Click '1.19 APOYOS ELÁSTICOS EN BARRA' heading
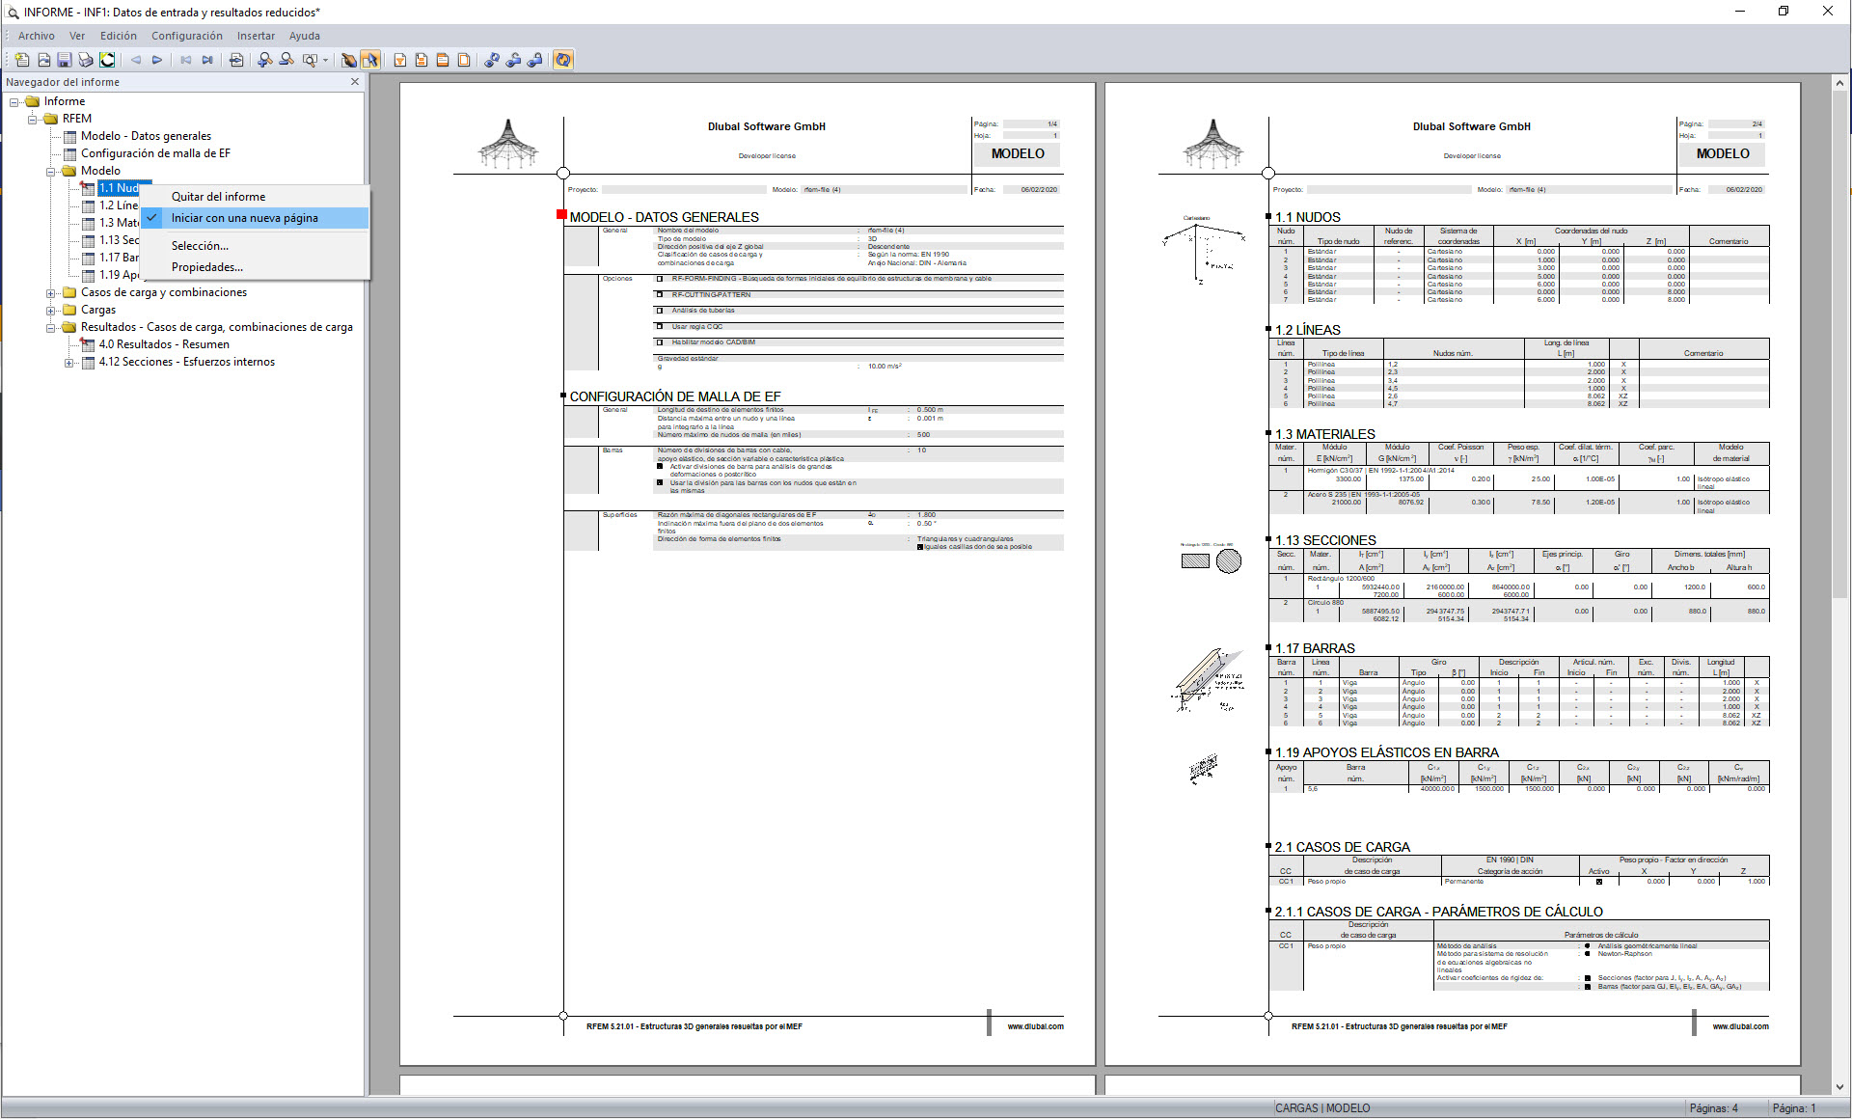 coord(1386,752)
